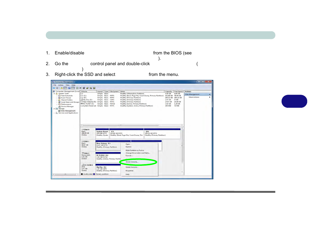Select the New Volume (F:) row in the volume list
321x226 pixels.
(x=131, y=102)
